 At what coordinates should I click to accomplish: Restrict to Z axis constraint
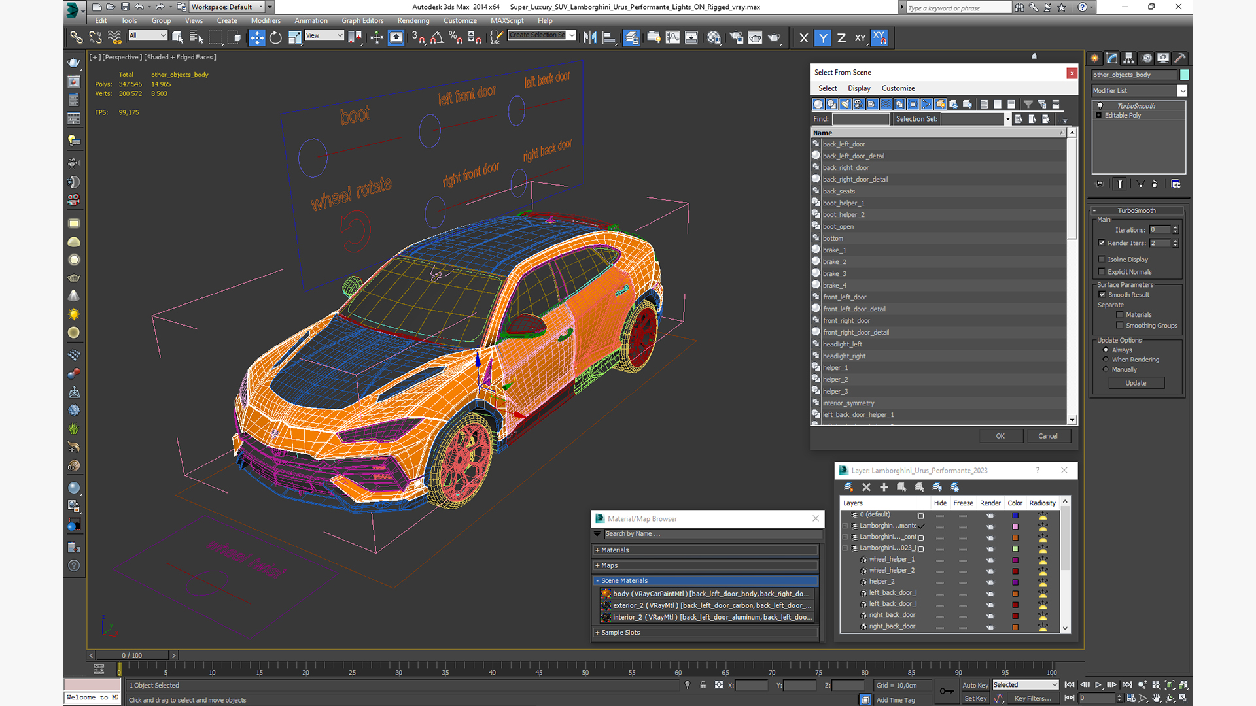[x=841, y=38]
